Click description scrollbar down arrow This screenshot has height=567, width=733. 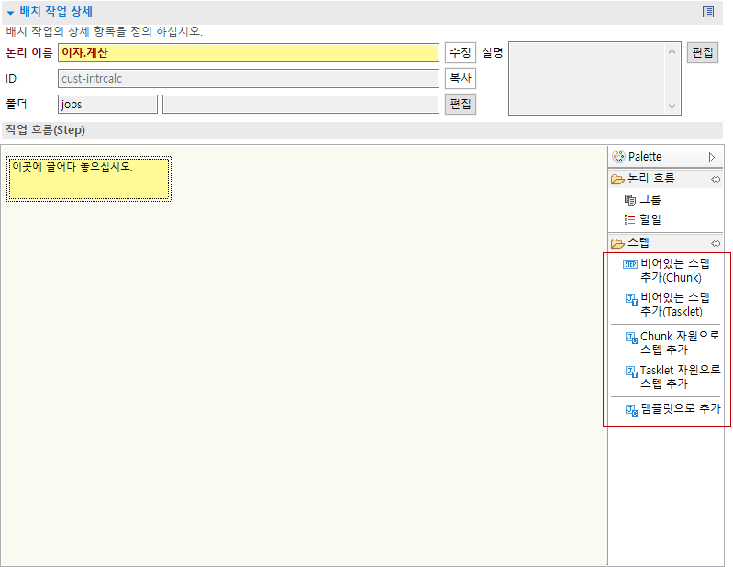tap(672, 106)
